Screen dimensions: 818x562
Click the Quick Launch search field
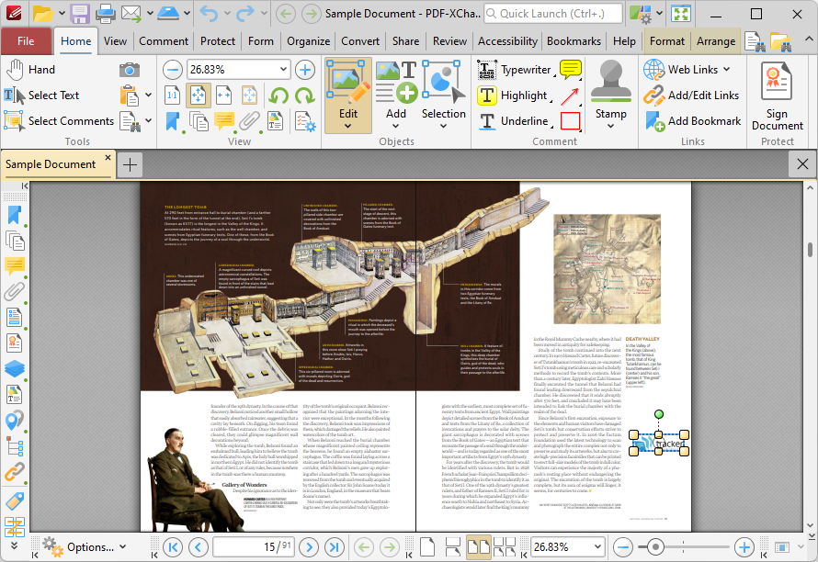tap(553, 14)
